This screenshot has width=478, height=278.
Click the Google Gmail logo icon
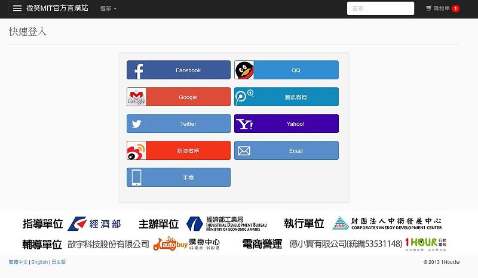point(137,97)
